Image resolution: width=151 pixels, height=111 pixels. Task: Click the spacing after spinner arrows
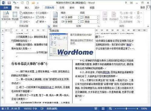coord(98,22)
